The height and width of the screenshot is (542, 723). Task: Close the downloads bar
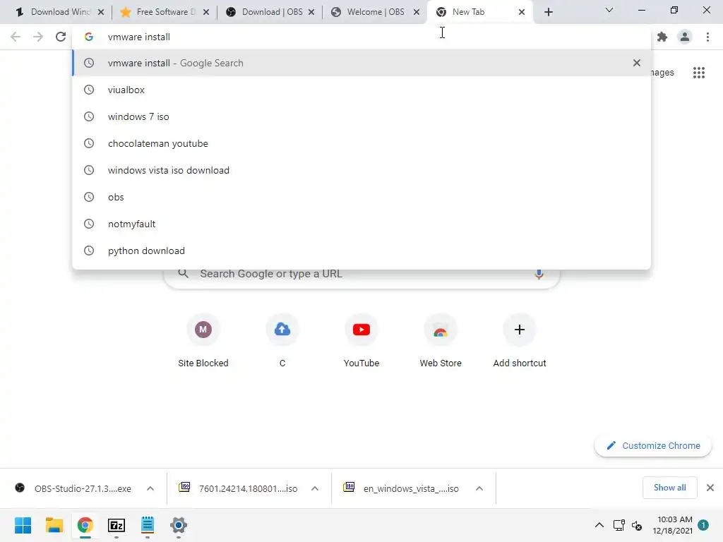click(x=710, y=488)
